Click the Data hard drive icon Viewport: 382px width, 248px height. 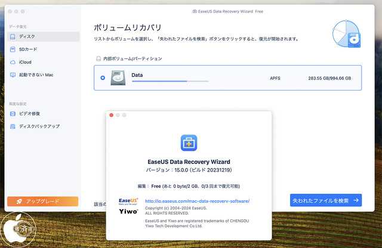118,78
